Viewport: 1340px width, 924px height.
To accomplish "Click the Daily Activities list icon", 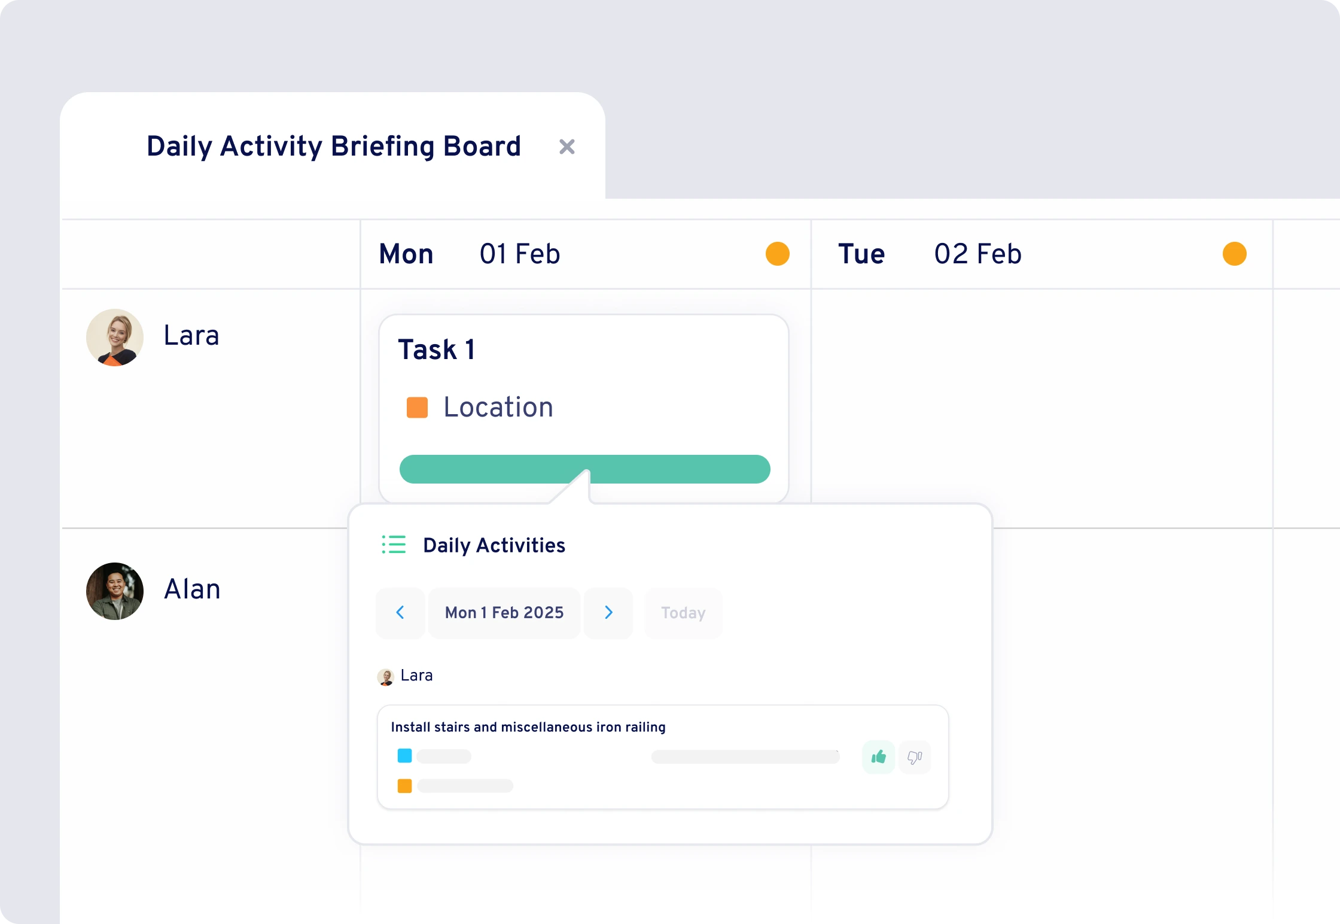I will click(394, 545).
